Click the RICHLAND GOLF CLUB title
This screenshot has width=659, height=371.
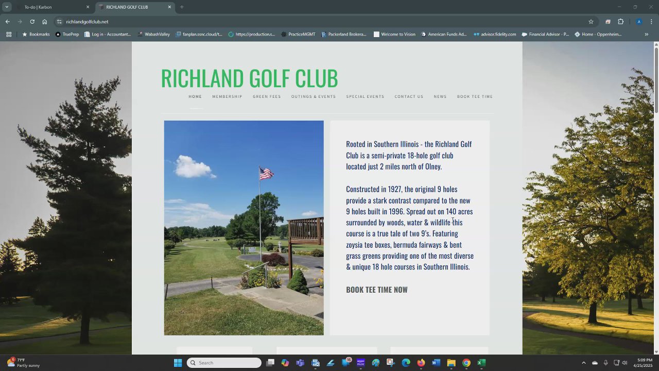click(249, 78)
